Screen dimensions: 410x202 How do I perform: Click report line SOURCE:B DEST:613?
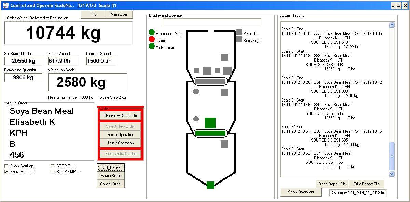329,42
